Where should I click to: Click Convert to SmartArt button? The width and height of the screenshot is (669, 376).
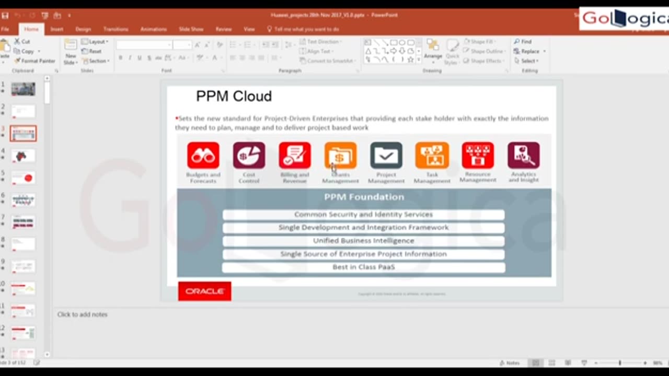click(x=327, y=61)
